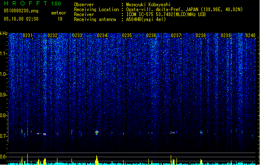Viewport: 260px width, 165px height.
Task: Click the 0238 time marker
Action: pyautogui.click(x=201, y=35)
